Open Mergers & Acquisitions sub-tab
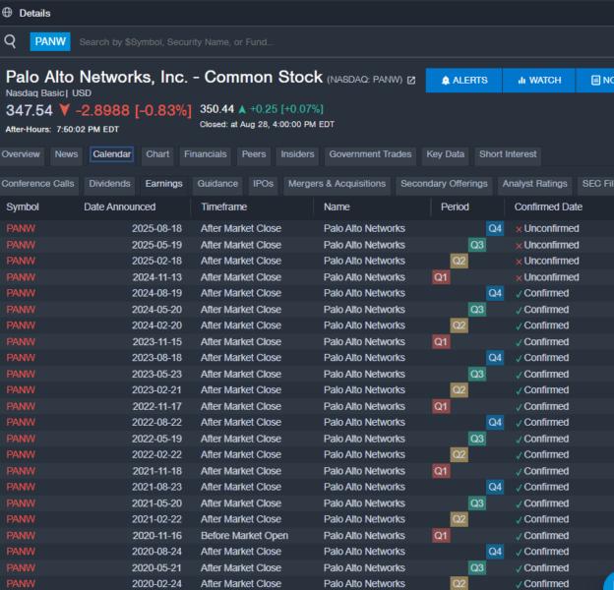 [x=337, y=184]
